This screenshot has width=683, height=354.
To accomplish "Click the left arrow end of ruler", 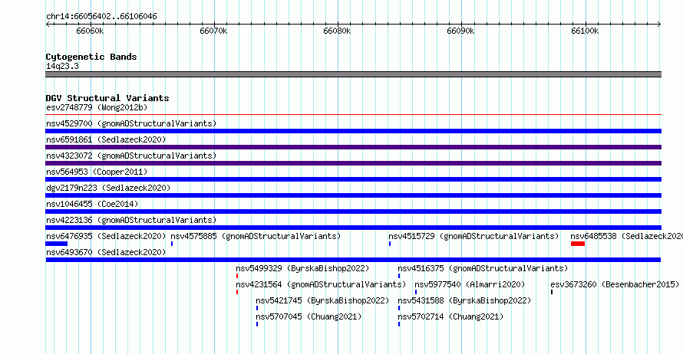I will [48, 25].
